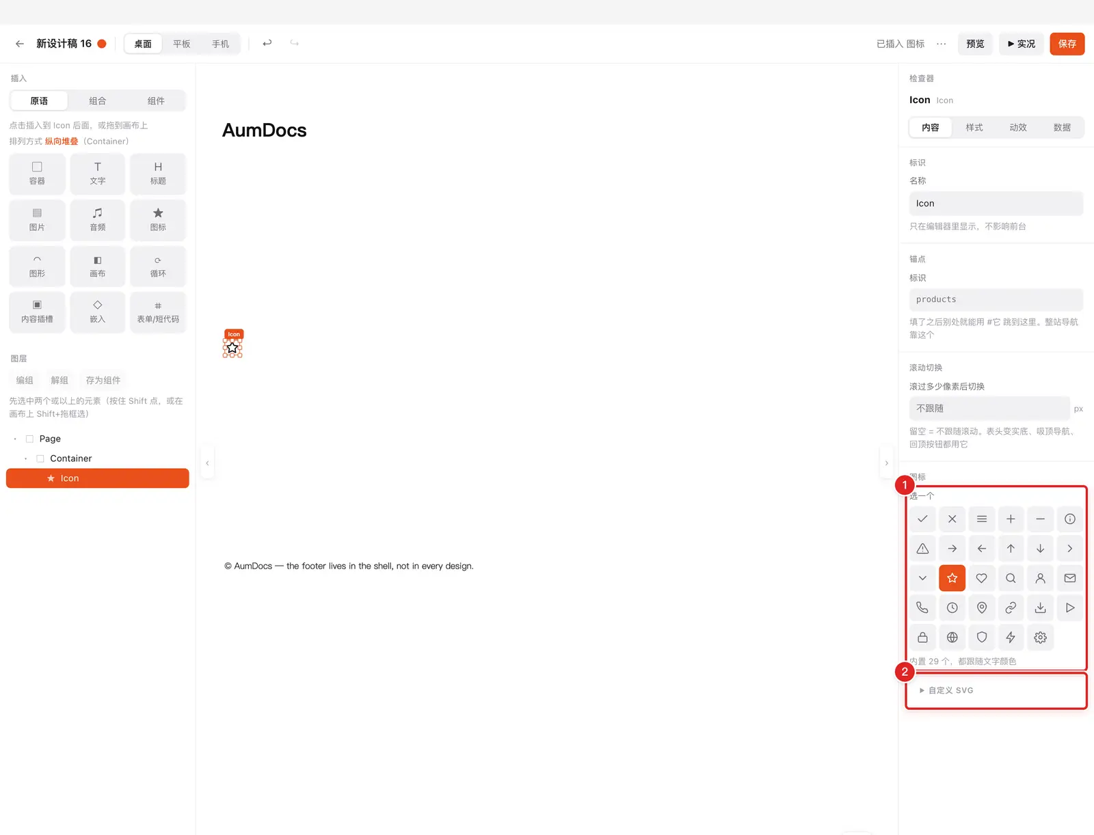
Task: Click the 预览 preview button
Action: tap(975, 44)
